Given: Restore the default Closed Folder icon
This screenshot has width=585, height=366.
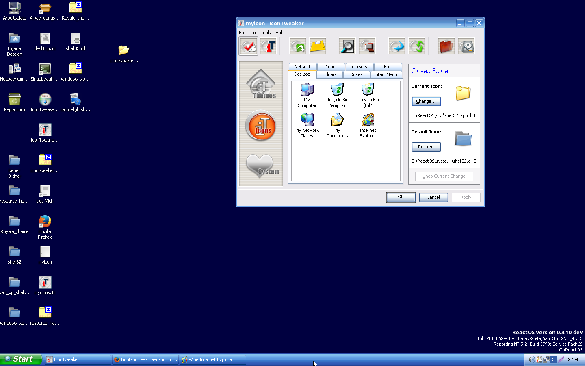Looking at the screenshot, I should point(426,147).
